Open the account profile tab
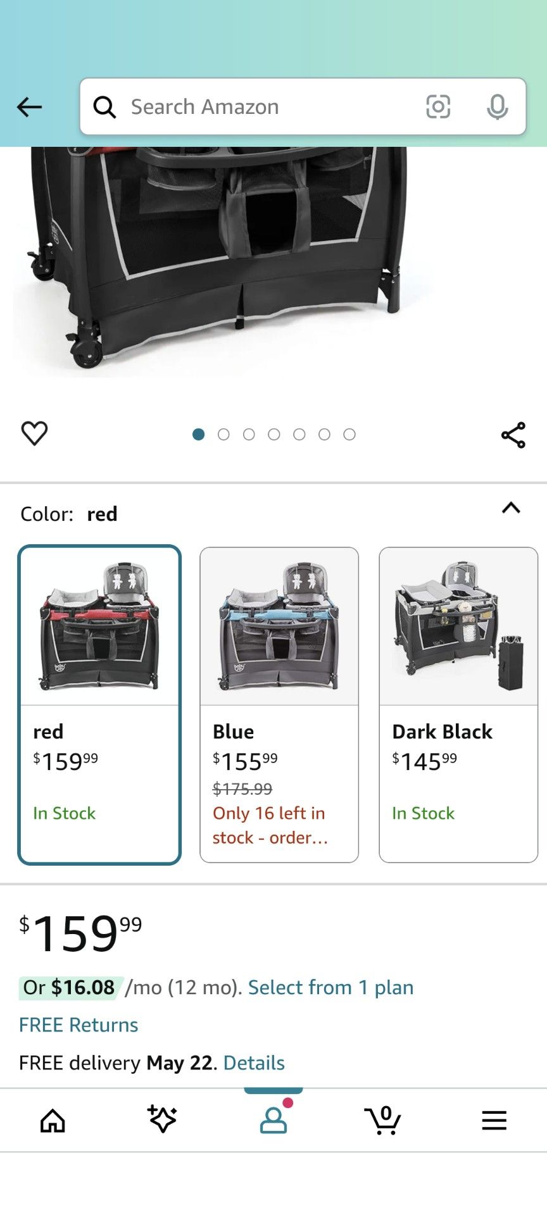 click(273, 1119)
